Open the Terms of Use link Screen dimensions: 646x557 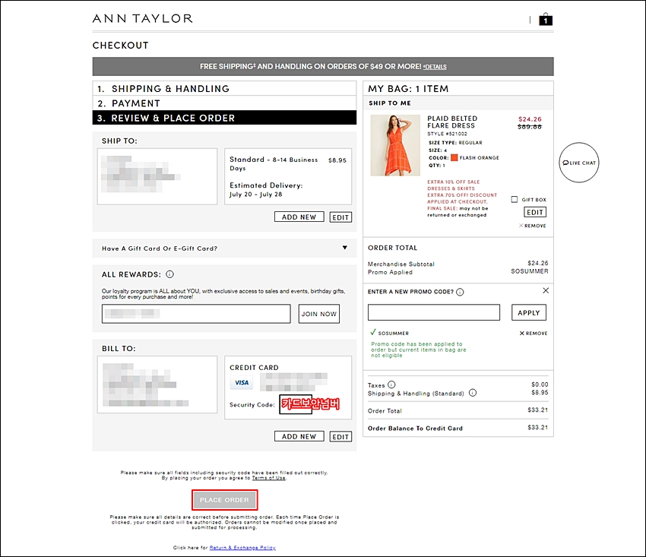coord(268,478)
